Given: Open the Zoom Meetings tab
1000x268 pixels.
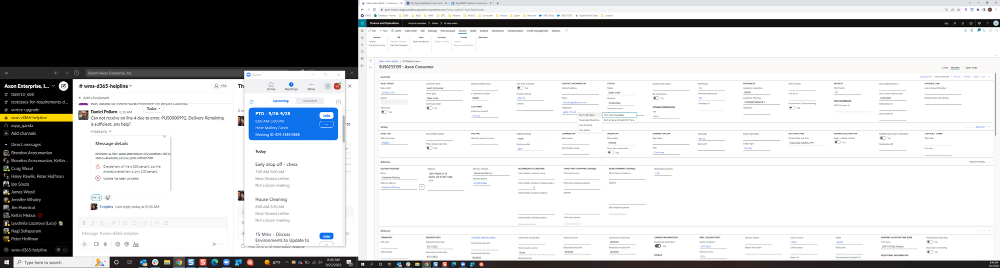Looking at the screenshot, I should click(x=291, y=86).
